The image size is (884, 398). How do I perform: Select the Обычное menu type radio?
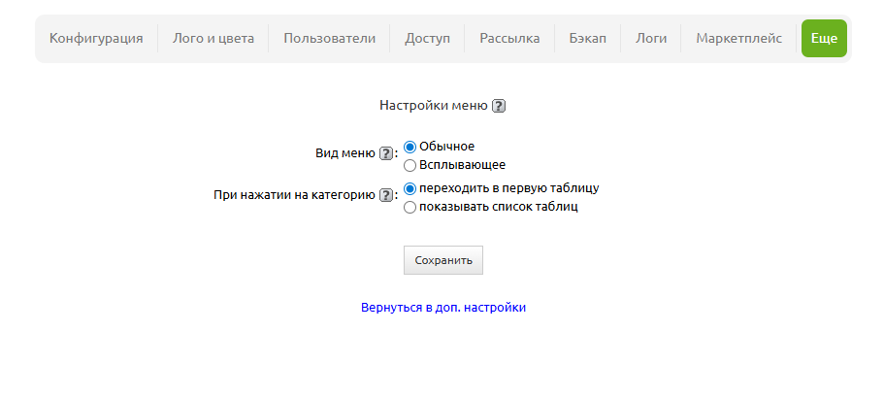click(409, 148)
